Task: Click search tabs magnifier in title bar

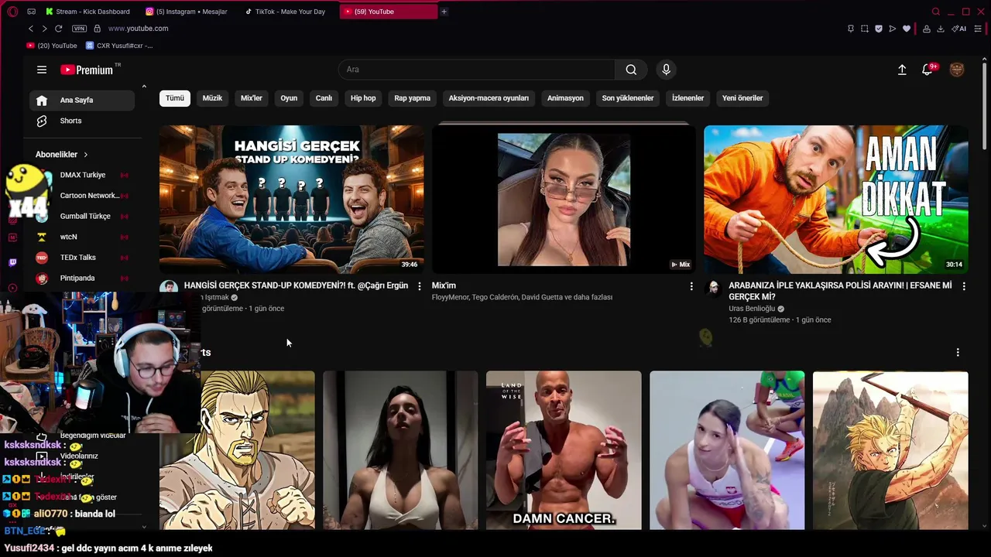Action: (936, 12)
